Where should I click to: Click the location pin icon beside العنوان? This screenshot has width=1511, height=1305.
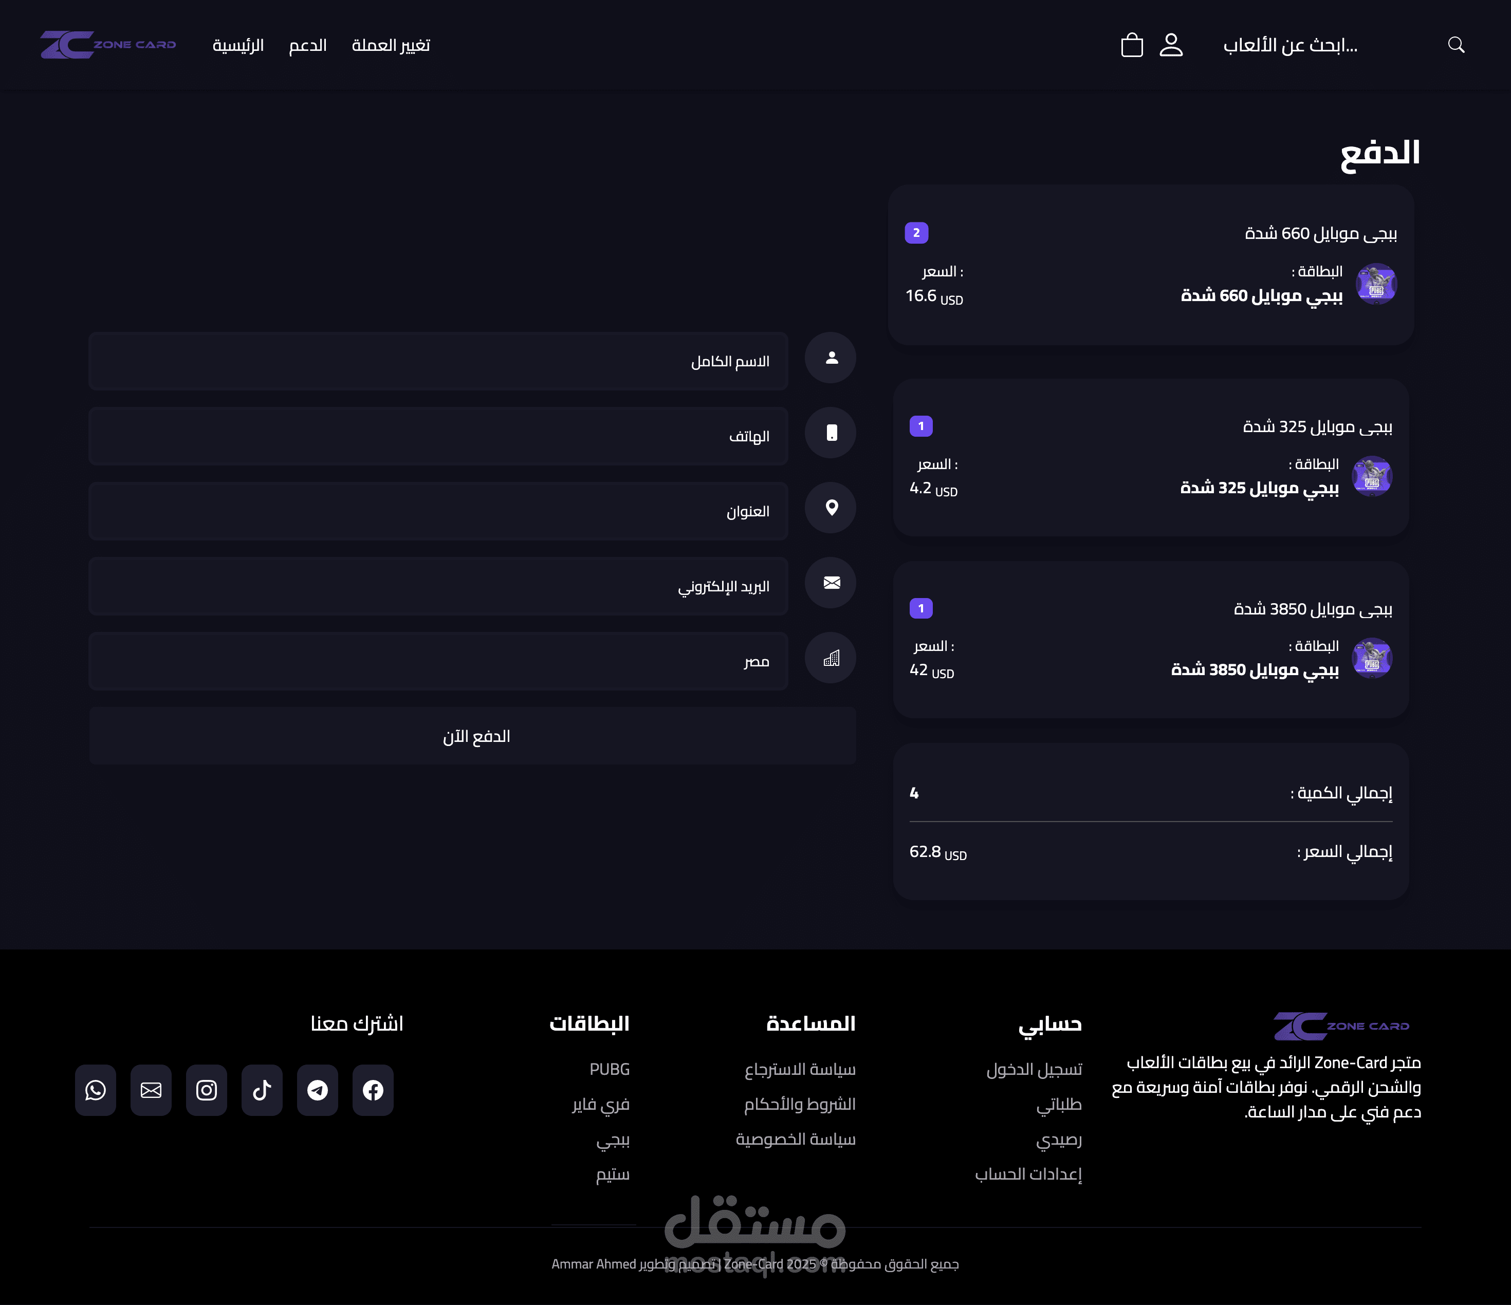(831, 508)
